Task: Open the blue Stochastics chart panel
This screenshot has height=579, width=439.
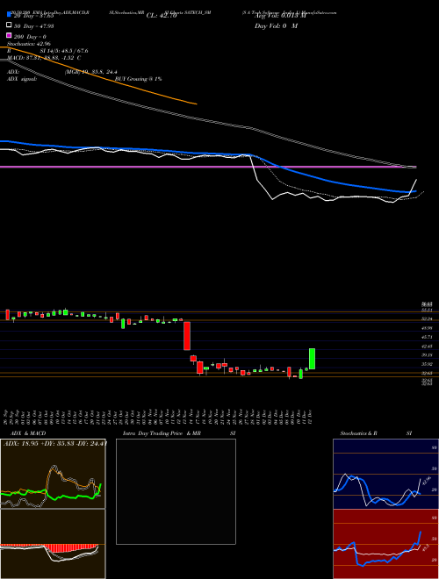Action: (385, 474)
